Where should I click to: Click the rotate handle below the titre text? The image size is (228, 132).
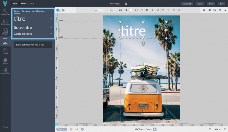(143, 44)
